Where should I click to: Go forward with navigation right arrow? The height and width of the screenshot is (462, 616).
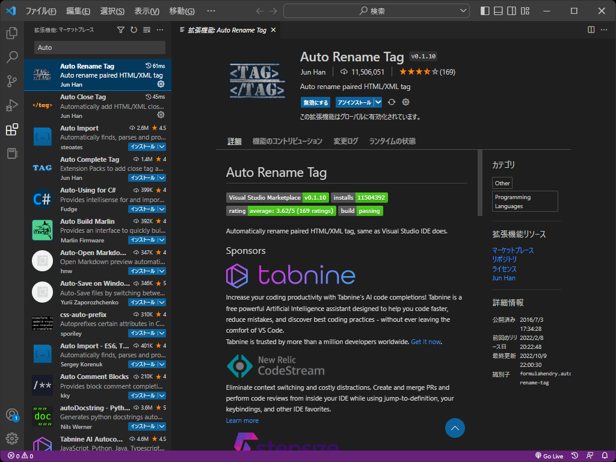pyautogui.click(x=273, y=11)
